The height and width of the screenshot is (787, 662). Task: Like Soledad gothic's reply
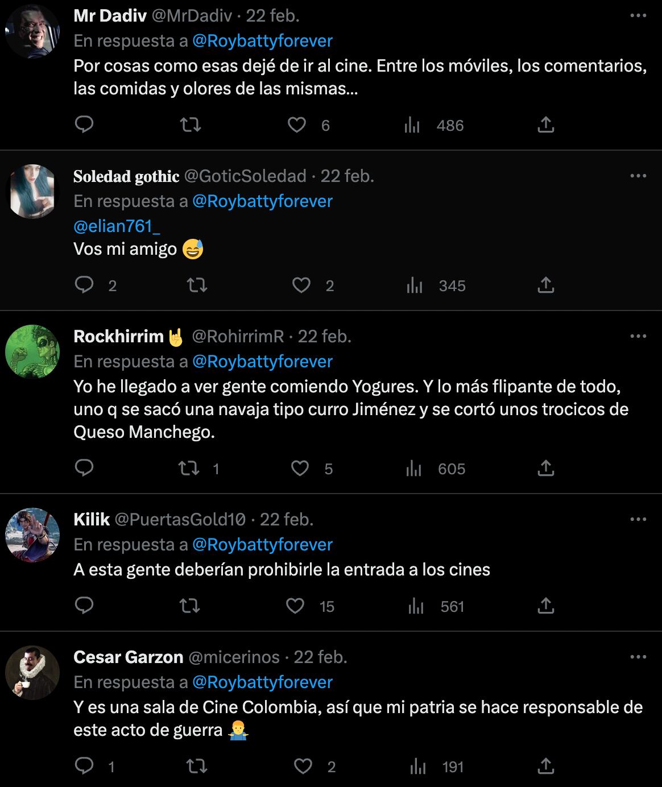(x=301, y=285)
